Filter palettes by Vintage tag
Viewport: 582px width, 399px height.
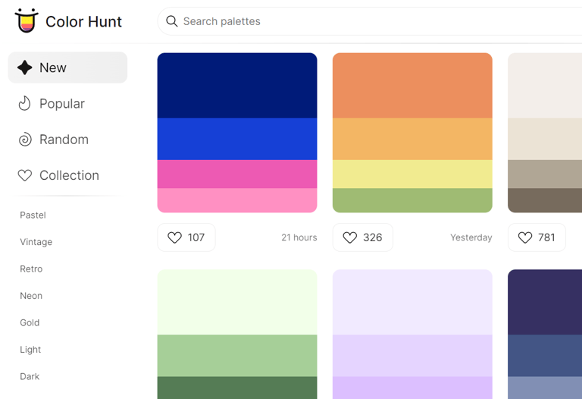tap(36, 242)
